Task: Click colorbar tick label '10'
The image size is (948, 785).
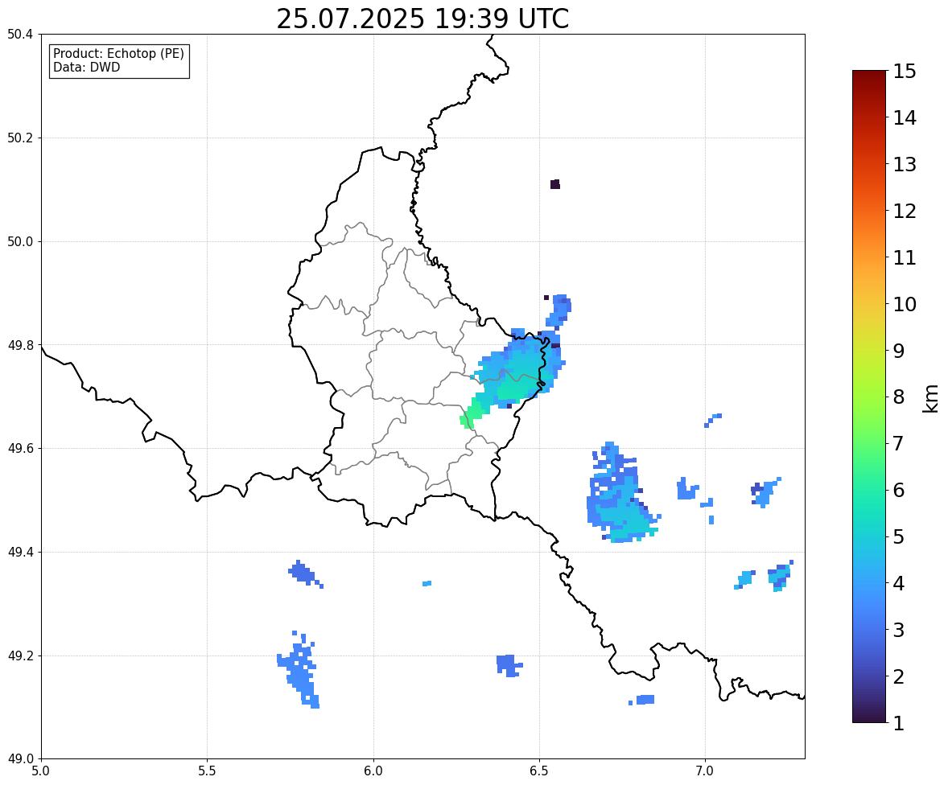Action: 905,304
